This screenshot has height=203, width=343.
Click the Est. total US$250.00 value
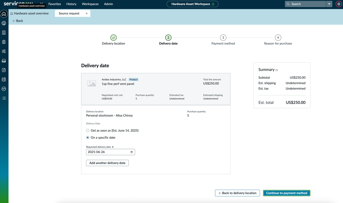(x=296, y=102)
